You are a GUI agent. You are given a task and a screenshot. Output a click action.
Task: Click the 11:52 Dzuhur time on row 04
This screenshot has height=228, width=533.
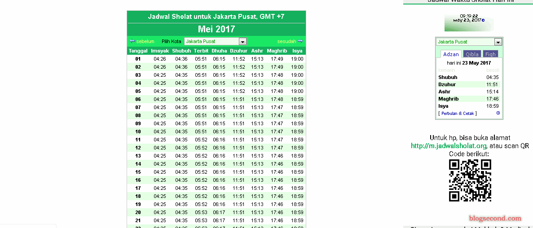[x=239, y=83]
